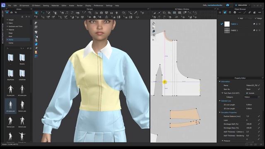
Task: Collapse the Selected Line section
Action: coord(220,101)
